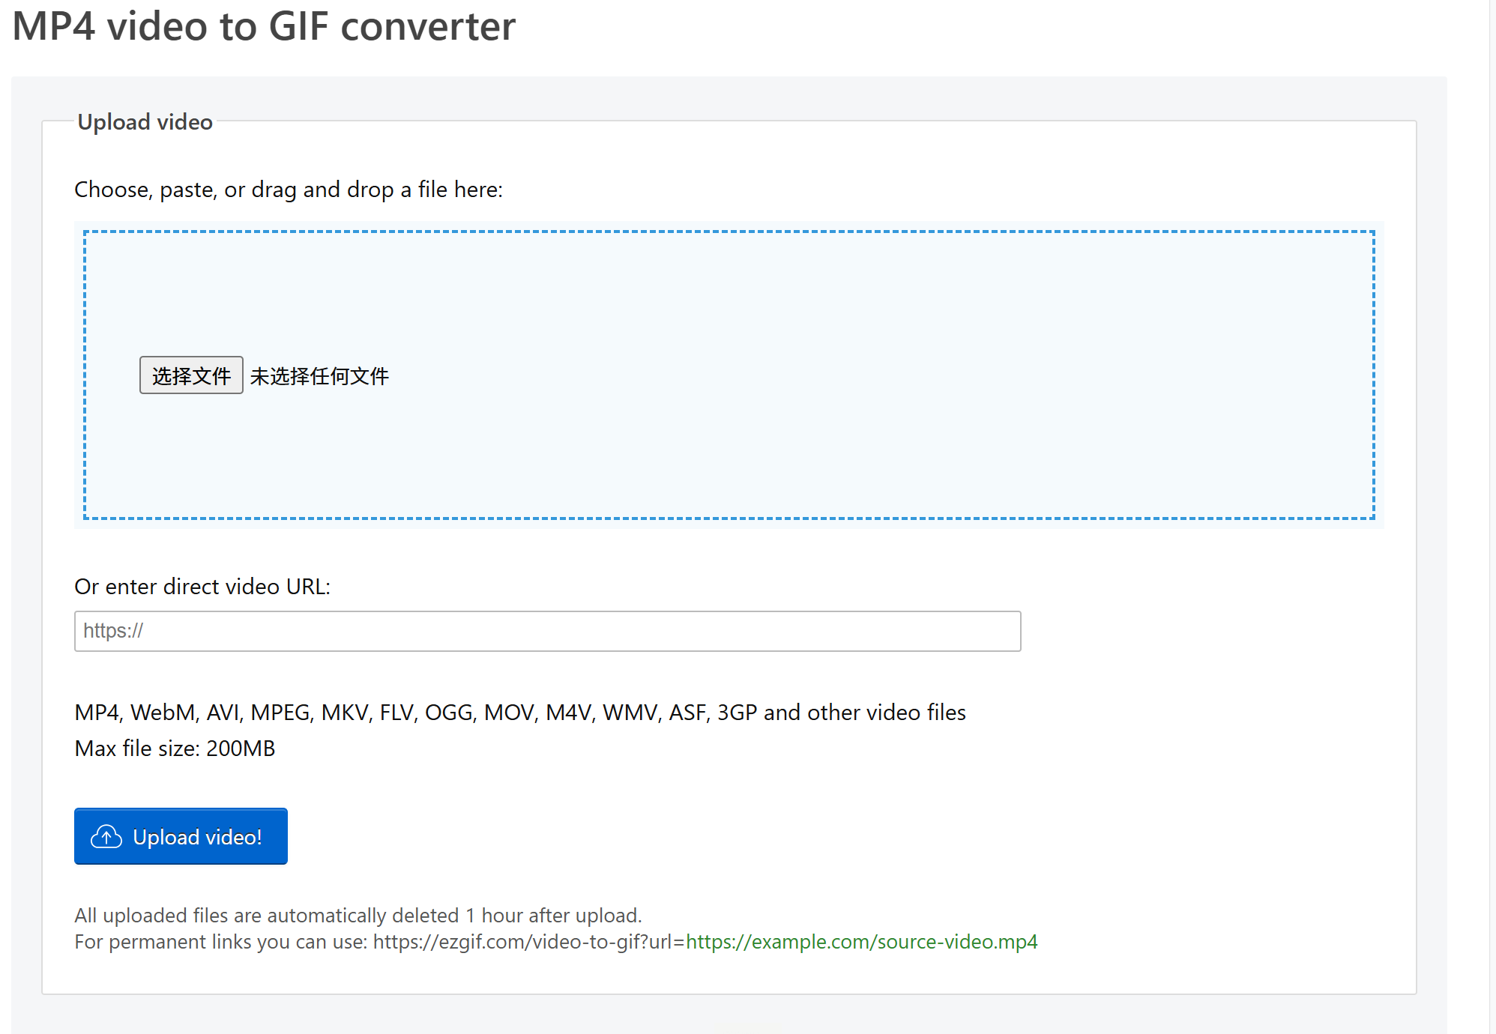Click the Choose, paste, or drag and drop label
The height and width of the screenshot is (1034, 1496).
tap(289, 190)
